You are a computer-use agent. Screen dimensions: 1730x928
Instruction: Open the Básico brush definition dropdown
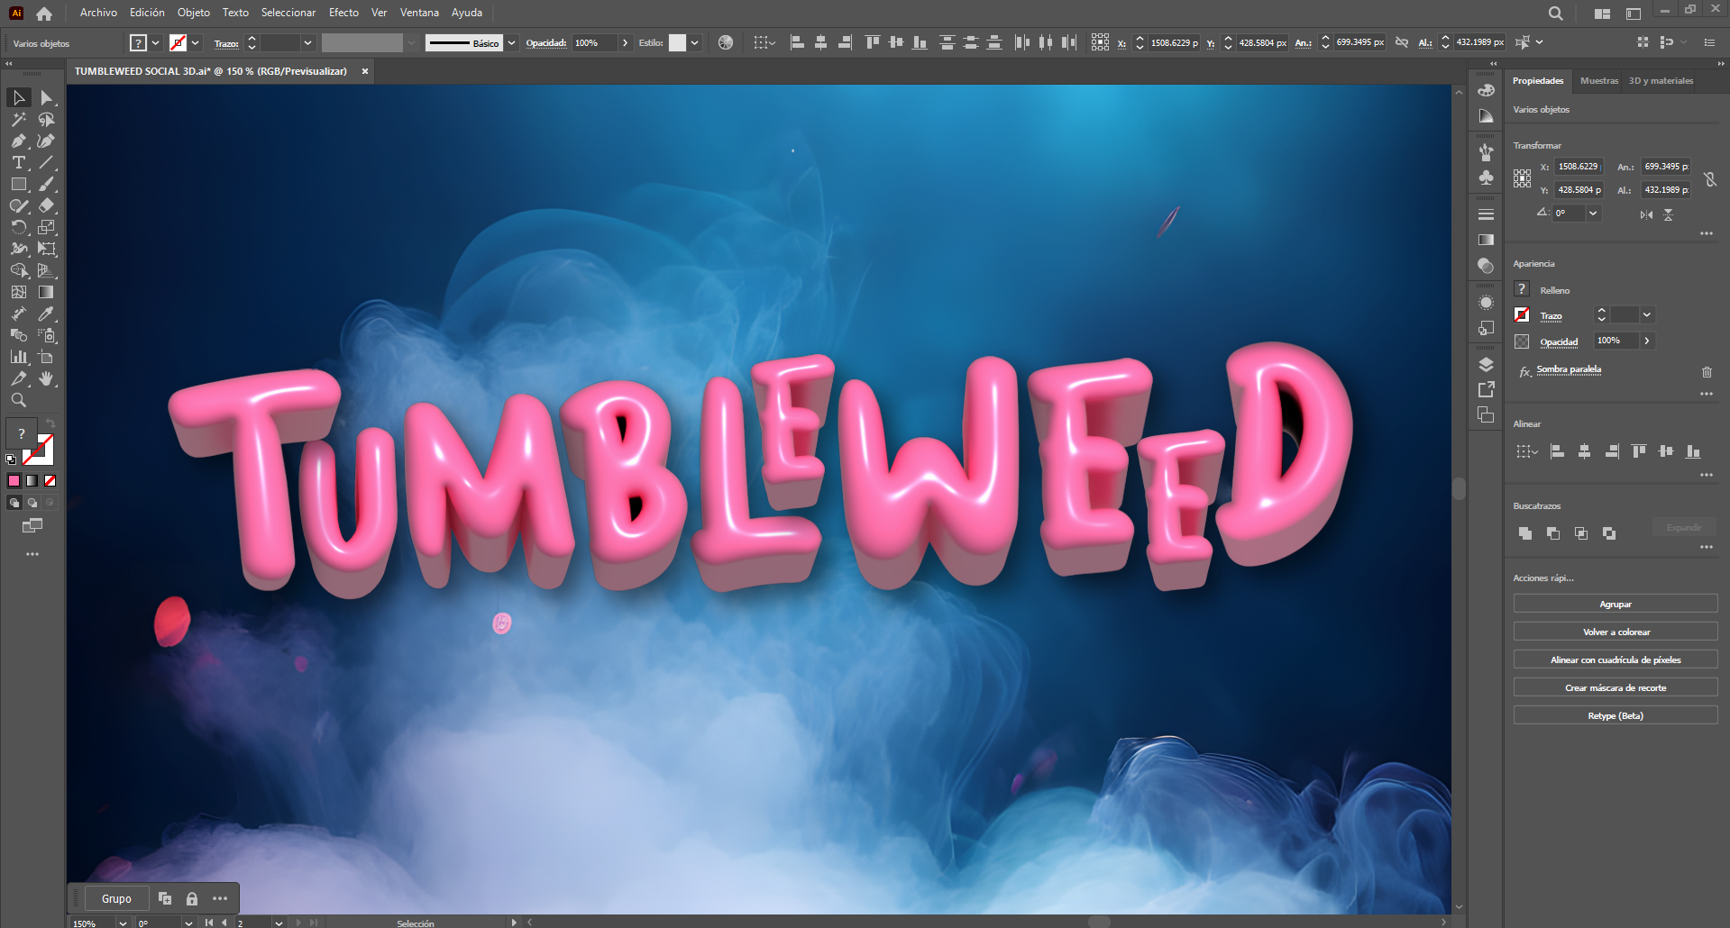point(511,42)
